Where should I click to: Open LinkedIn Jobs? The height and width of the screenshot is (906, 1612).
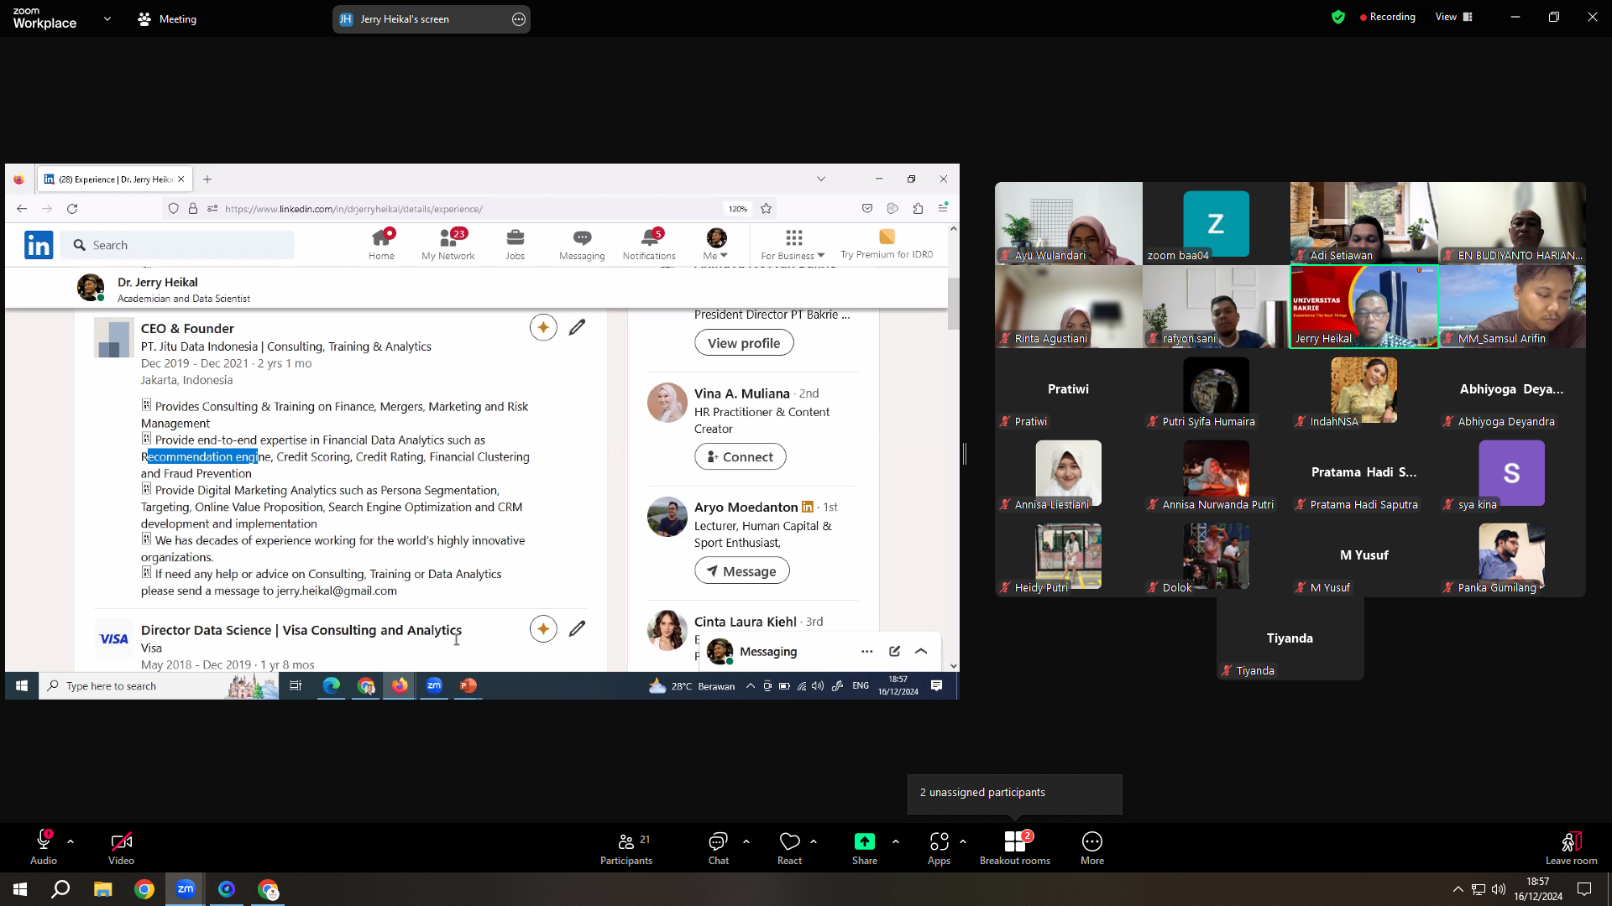[516, 245]
